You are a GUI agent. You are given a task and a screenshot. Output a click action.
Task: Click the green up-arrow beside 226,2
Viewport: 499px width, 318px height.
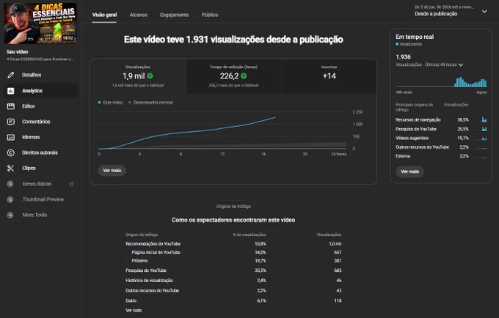point(244,76)
